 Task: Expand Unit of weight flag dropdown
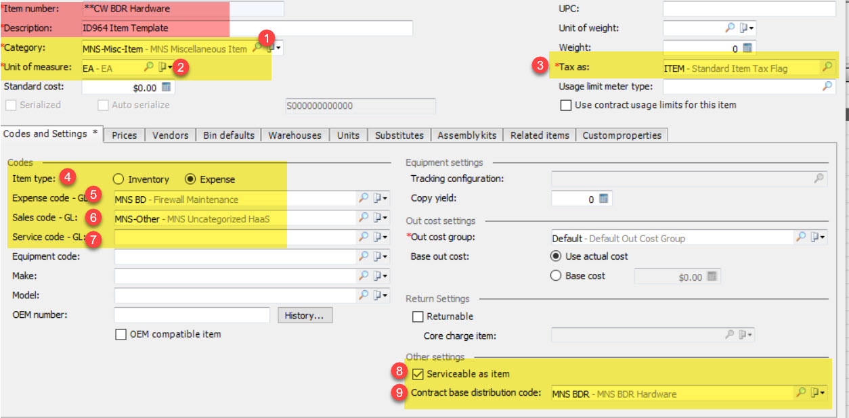pyautogui.click(x=747, y=28)
